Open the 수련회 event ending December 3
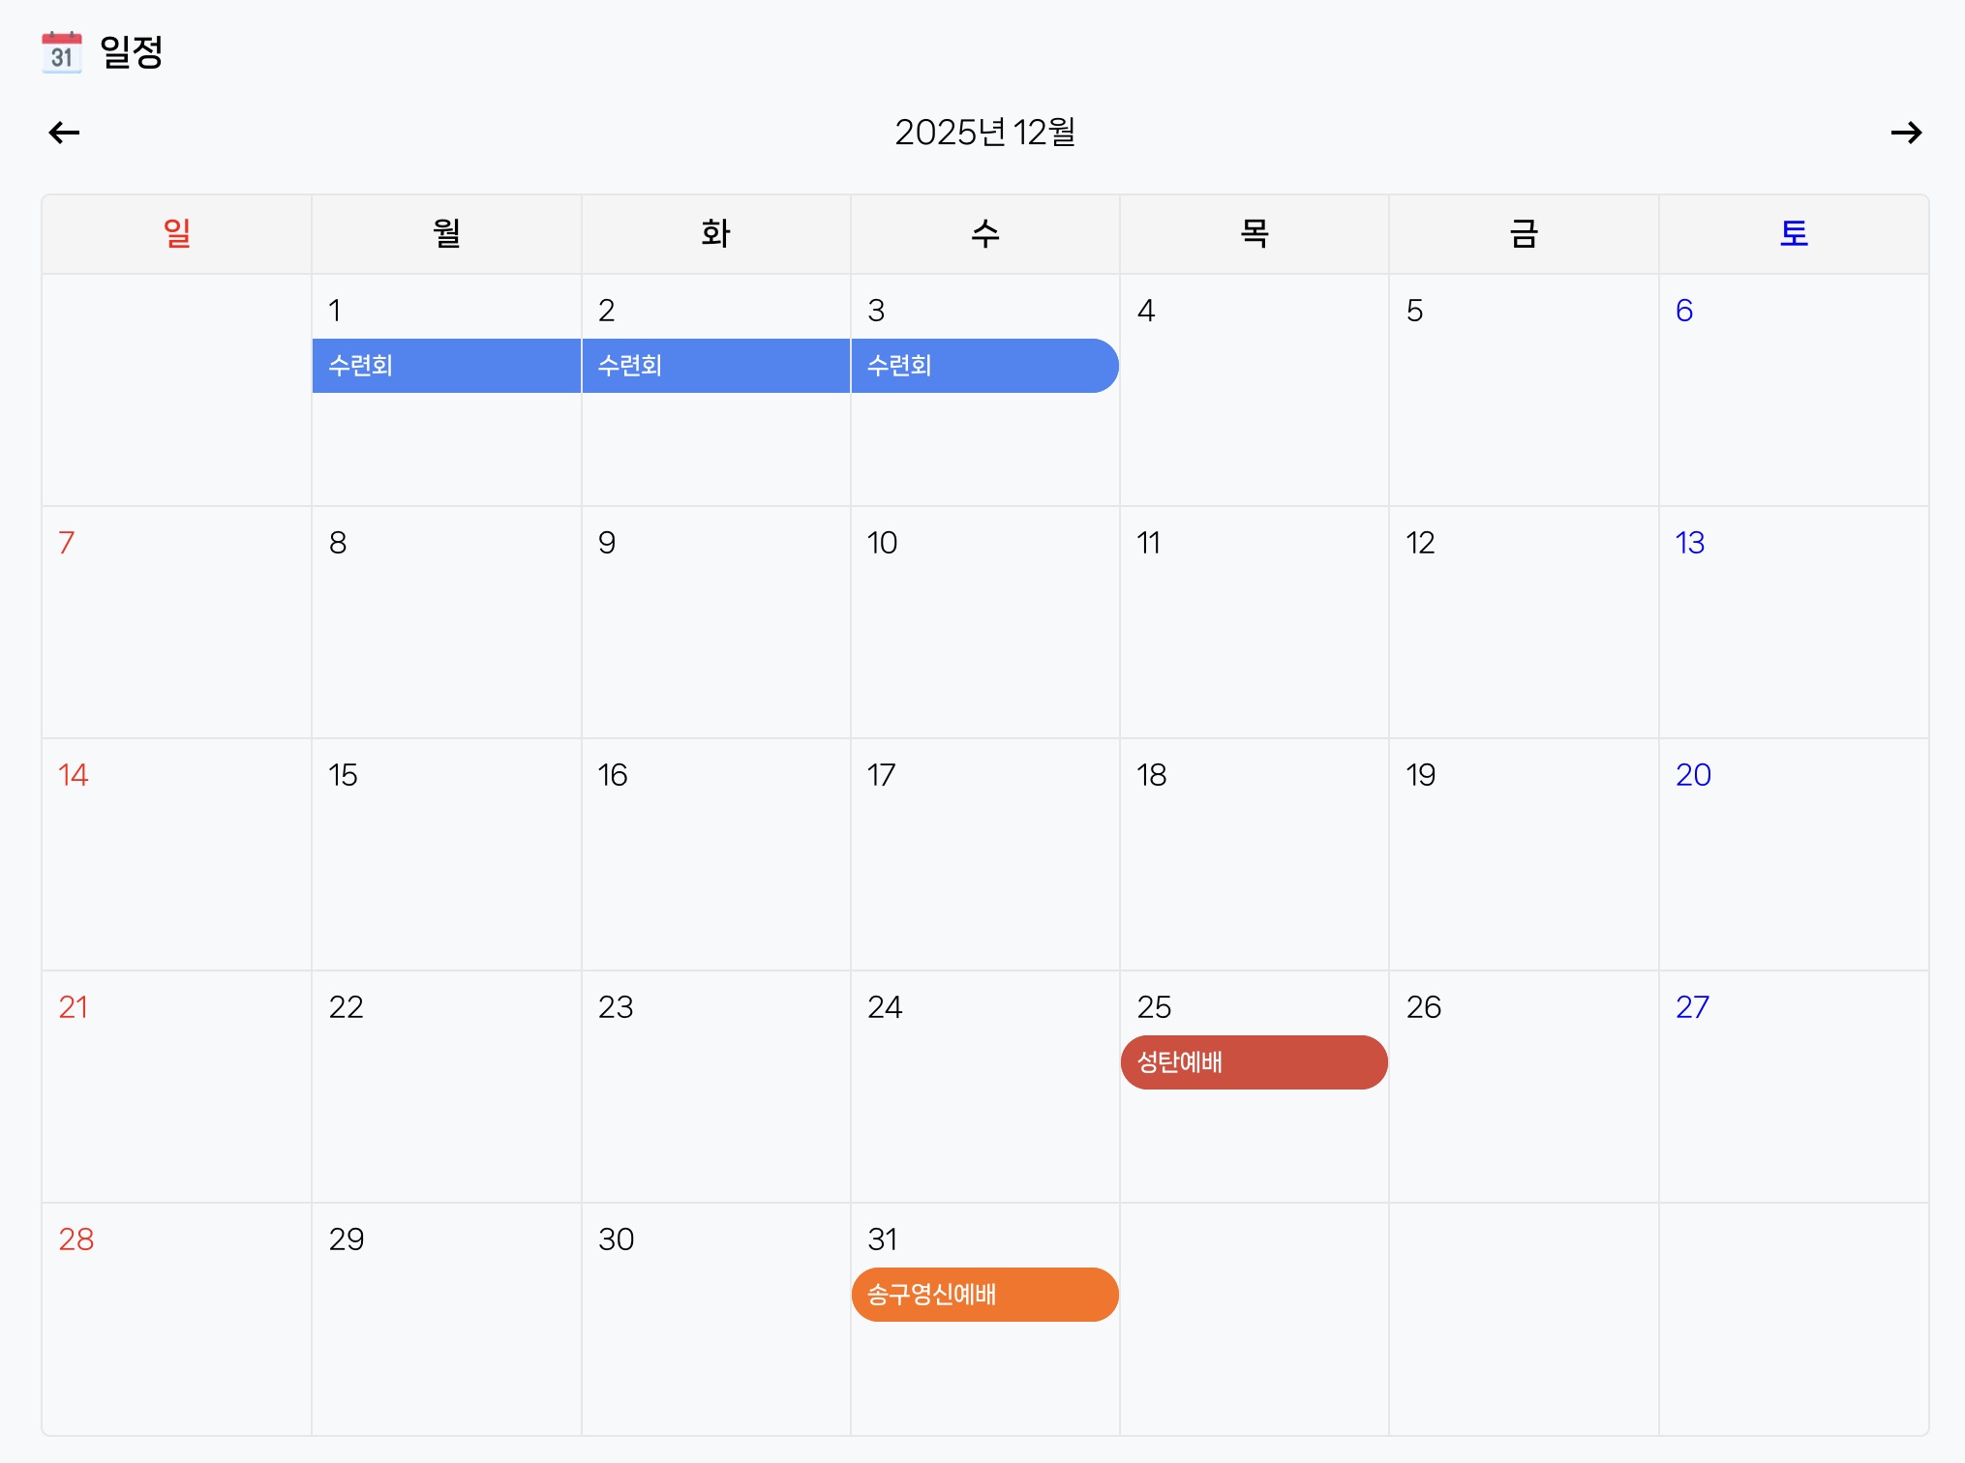 (x=983, y=366)
